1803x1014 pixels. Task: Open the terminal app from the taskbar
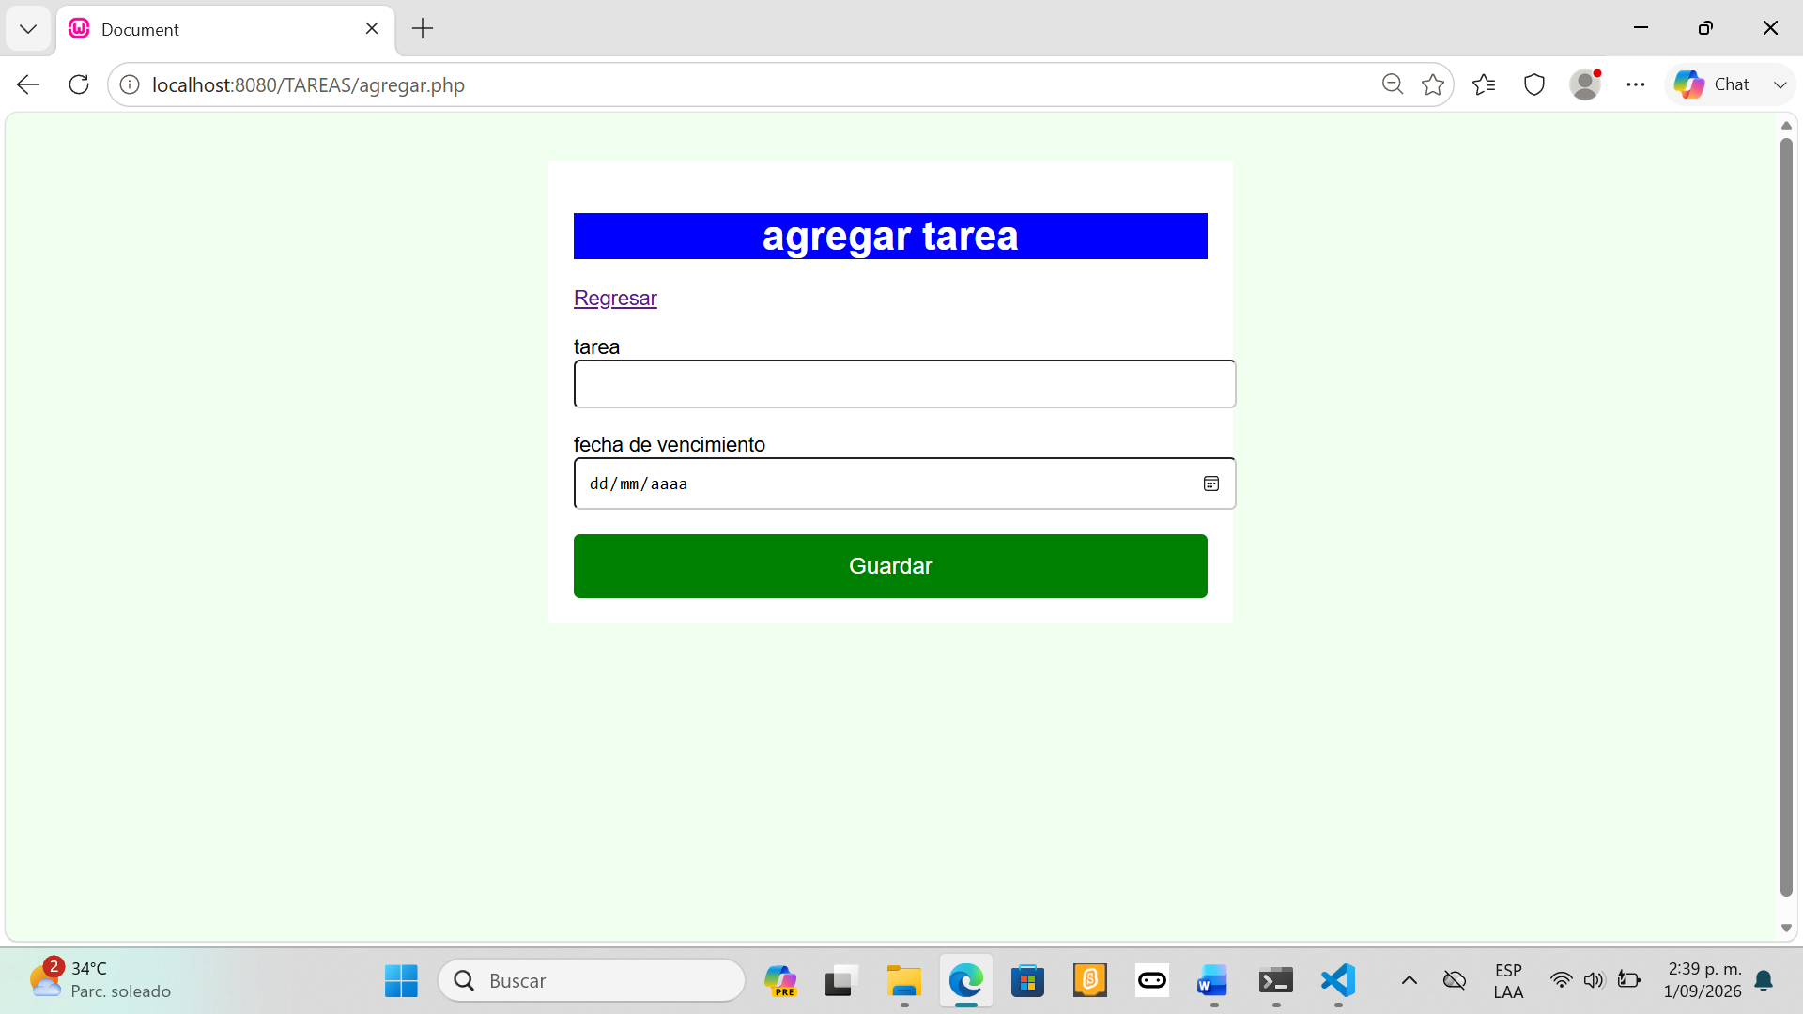[1276, 980]
